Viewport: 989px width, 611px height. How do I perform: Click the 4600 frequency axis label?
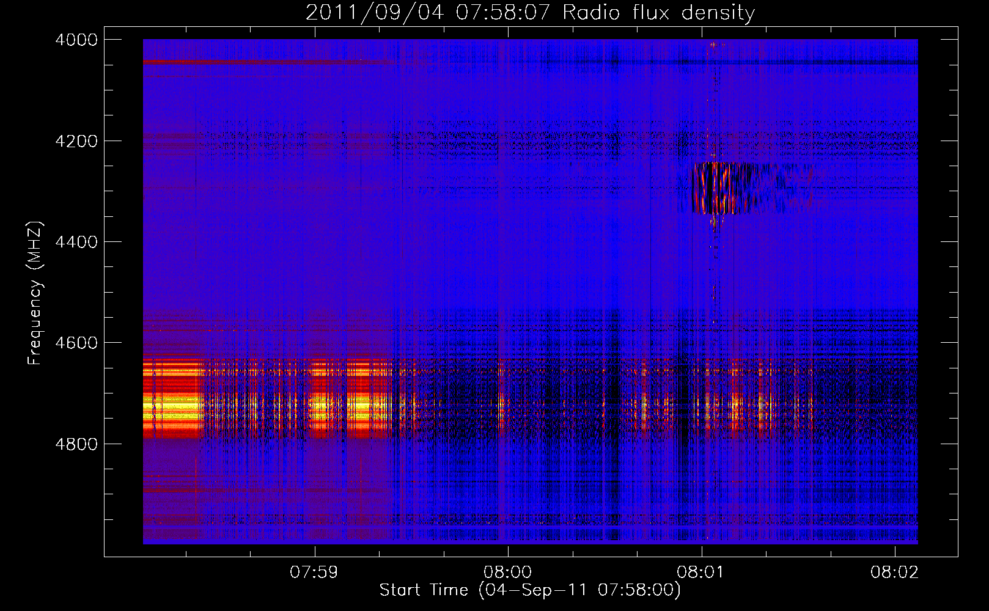76,343
